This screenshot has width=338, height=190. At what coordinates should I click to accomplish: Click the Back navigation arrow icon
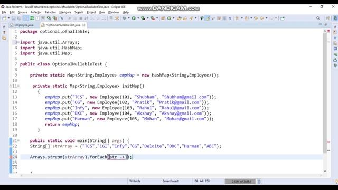point(262,18)
